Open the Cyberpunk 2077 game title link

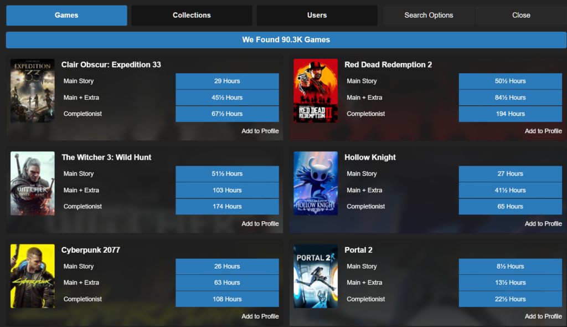point(91,250)
